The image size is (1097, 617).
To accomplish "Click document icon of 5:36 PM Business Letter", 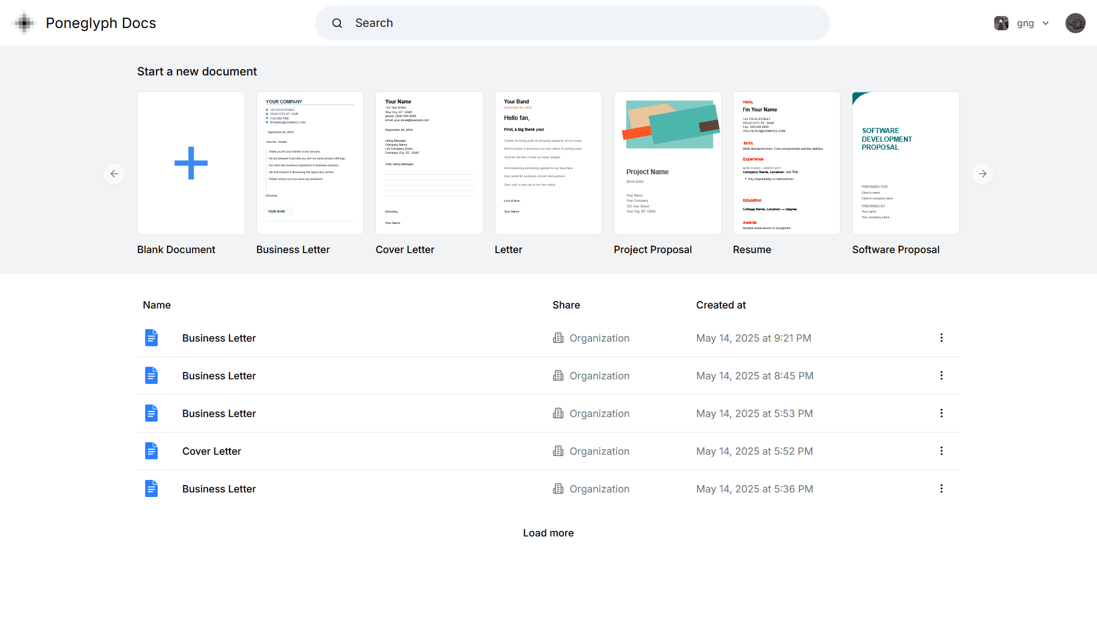I will [151, 488].
